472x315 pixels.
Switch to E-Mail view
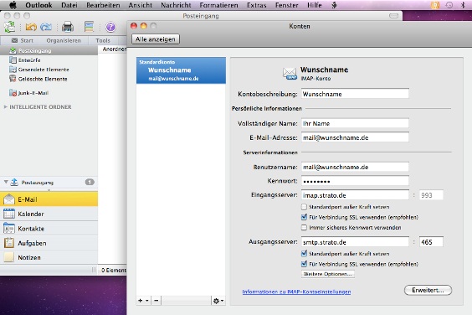49,199
